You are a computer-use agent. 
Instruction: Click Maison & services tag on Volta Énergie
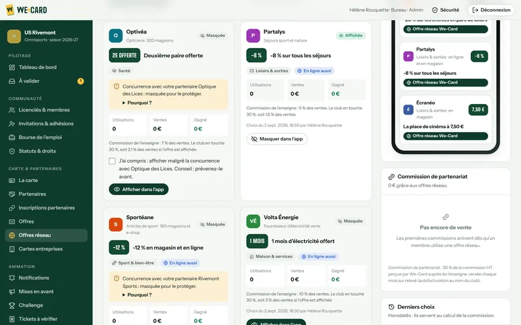271,256
